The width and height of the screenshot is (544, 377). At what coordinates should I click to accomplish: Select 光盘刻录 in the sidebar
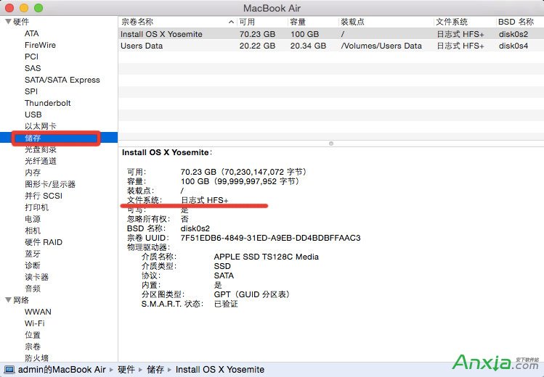click(x=40, y=149)
